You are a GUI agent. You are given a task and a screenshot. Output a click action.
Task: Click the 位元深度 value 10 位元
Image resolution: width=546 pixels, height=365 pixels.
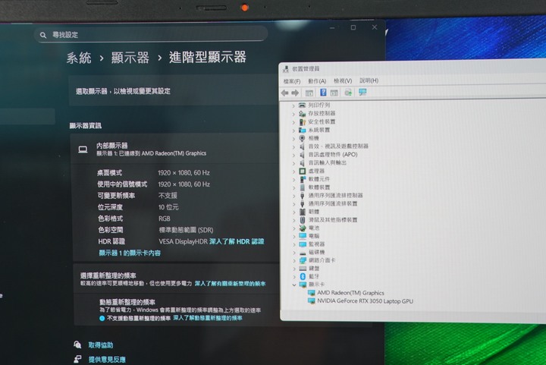168,207
